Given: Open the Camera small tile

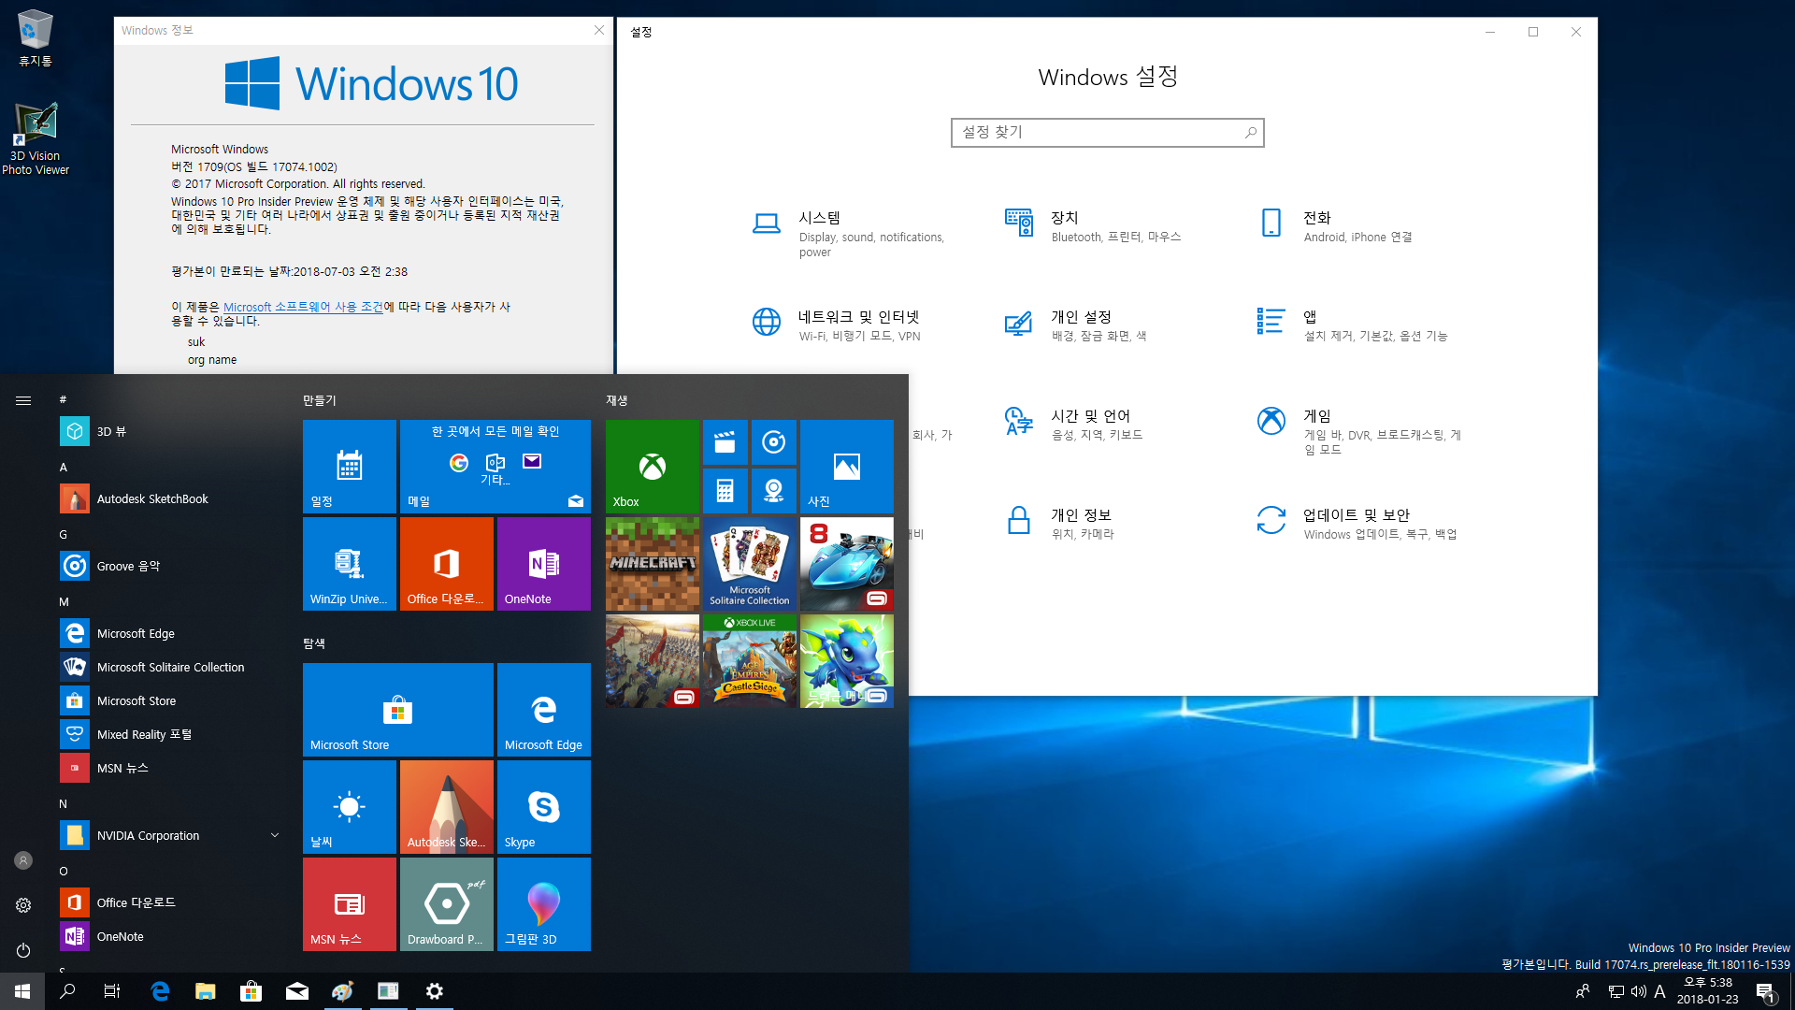Looking at the screenshot, I should (x=774, y=491).
